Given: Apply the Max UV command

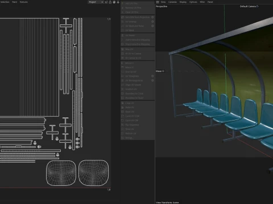Looking at the screenshot, I should click(x=138, y=49).
